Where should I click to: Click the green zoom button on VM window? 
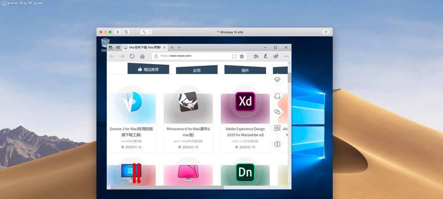pos(110,32)
